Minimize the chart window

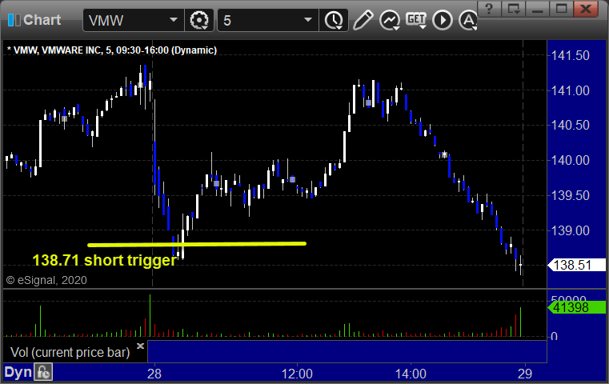(537, 9)
